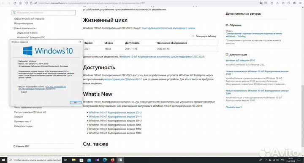
Task: Toggle the browser sidebar icon
Action: [x=295, y=3]
